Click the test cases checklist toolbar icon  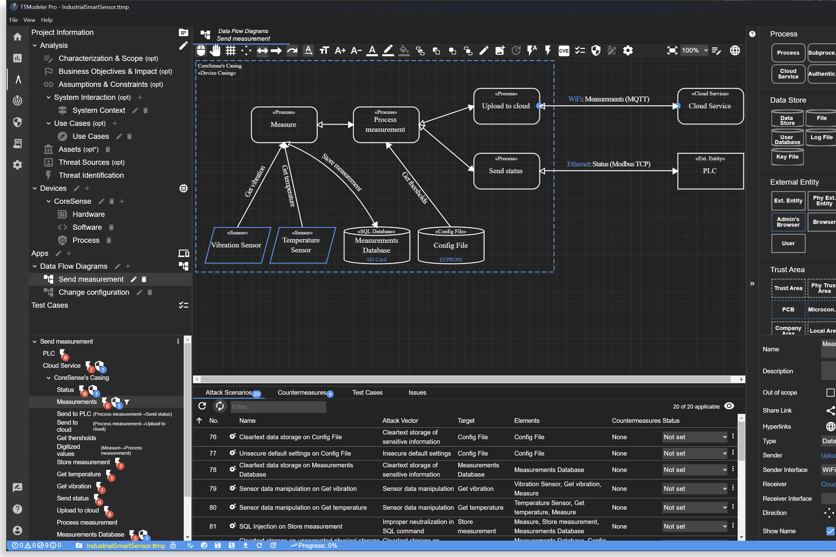point(580,51)
